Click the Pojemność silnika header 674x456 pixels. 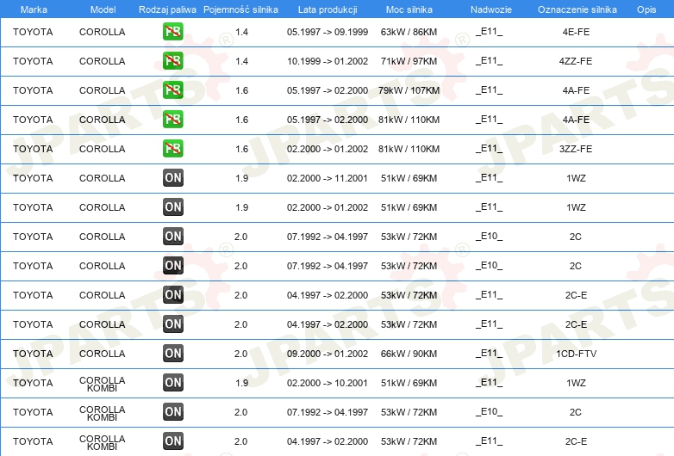[x=240, y=9]
